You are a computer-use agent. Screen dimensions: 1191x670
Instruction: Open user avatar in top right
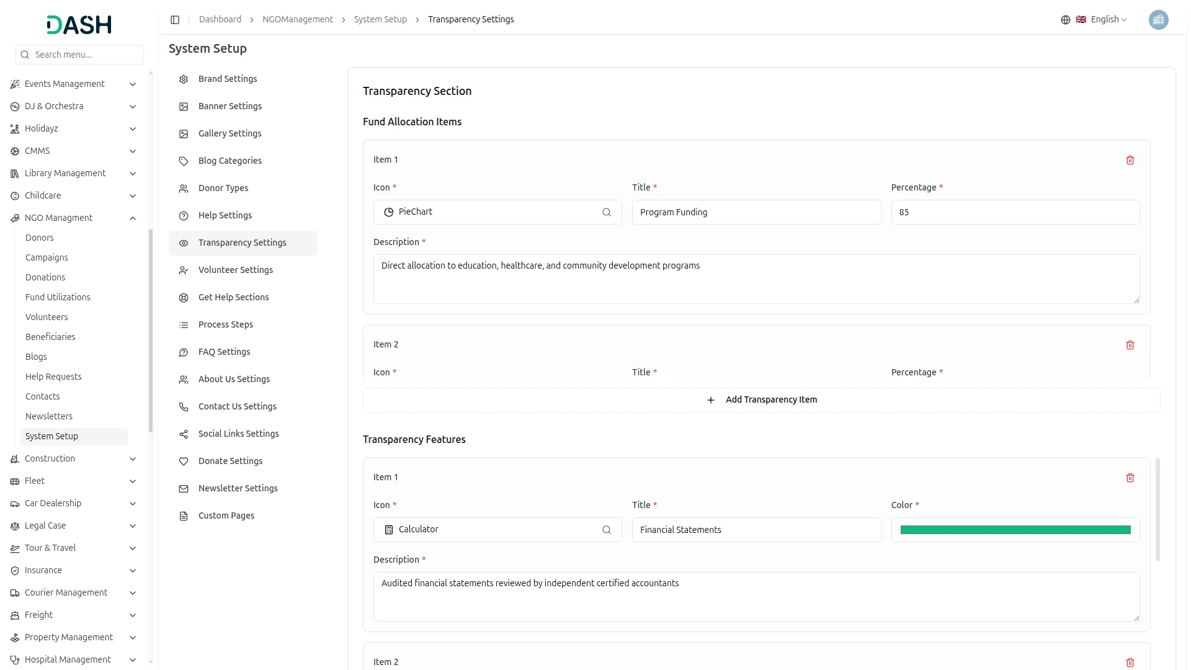click(1158, 20)
